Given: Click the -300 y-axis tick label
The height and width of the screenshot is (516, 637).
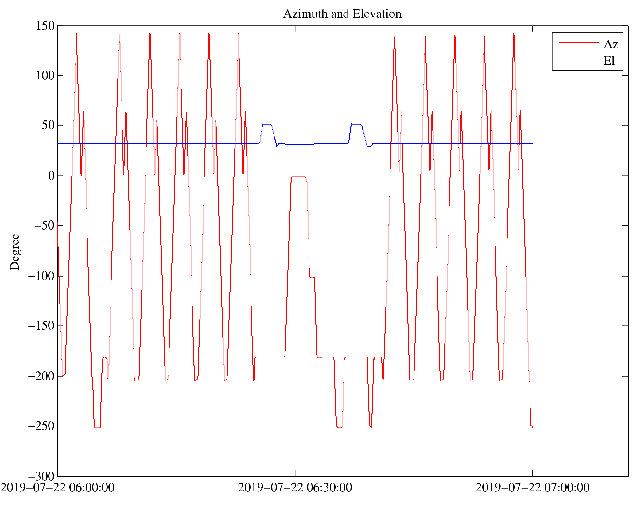Looking at the screenshot, I should point(41,476).
